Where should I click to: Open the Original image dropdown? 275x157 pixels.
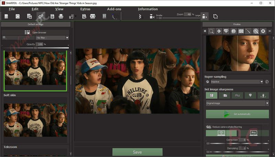coord(237,103)
